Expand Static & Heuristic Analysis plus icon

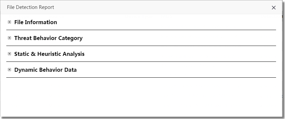(x=10, y=54)
